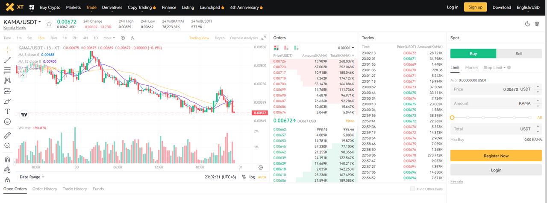This screenshot has width=547, height=203.
Task: Select the Text annotation tool
Action: coord(7,111)
